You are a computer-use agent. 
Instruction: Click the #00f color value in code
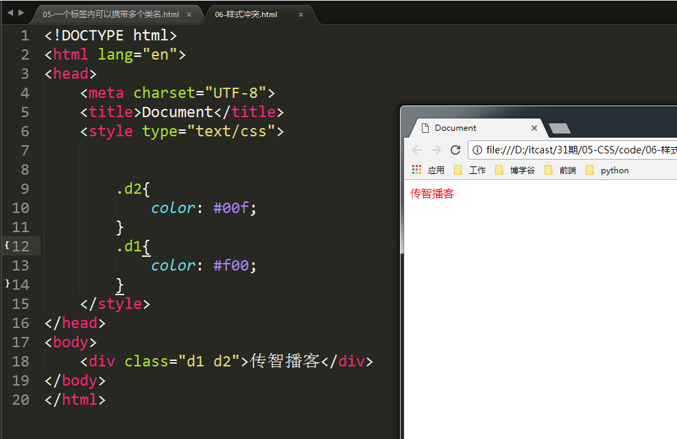click(x=231, y=208)
